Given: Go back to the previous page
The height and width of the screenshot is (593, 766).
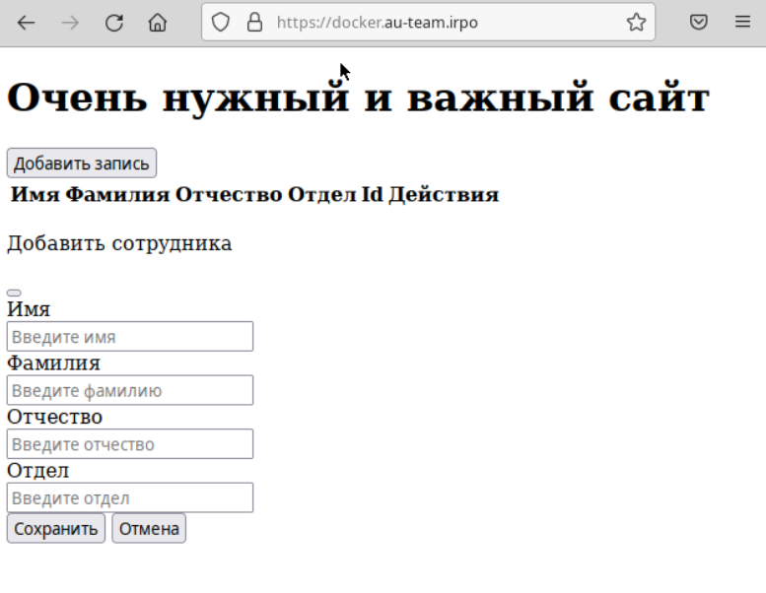Looking at the screenshot, I should point(27,23).
